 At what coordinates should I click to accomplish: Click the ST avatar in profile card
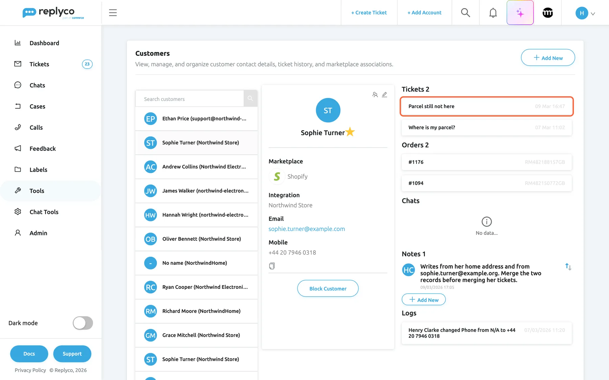pyautogui.click(x=328, y=110)
